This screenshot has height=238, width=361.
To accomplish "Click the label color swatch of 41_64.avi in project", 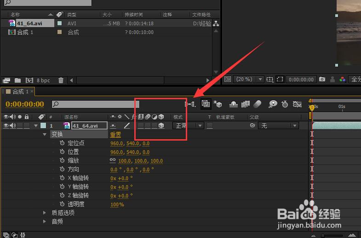I will tap(59, 23).
